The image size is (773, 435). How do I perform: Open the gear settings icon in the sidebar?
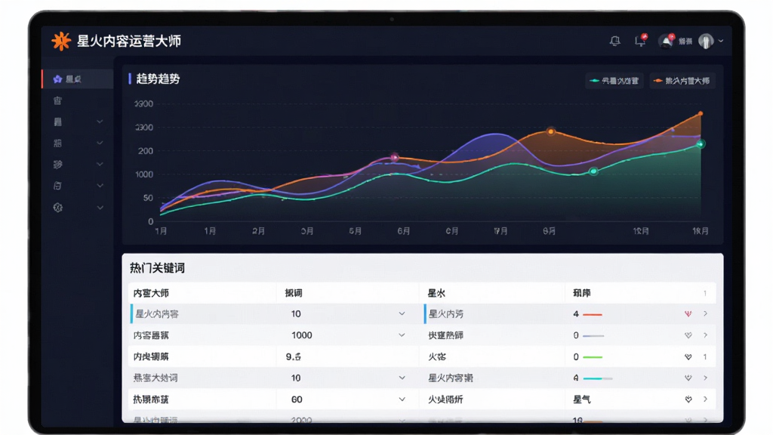click(x=57, y=208)
